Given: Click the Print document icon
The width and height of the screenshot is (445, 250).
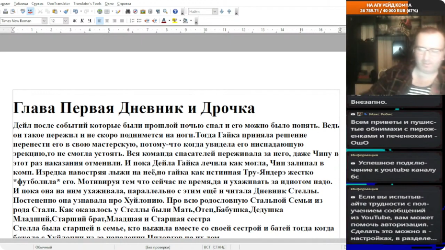Looking at the screenshot, I should 5,11.
